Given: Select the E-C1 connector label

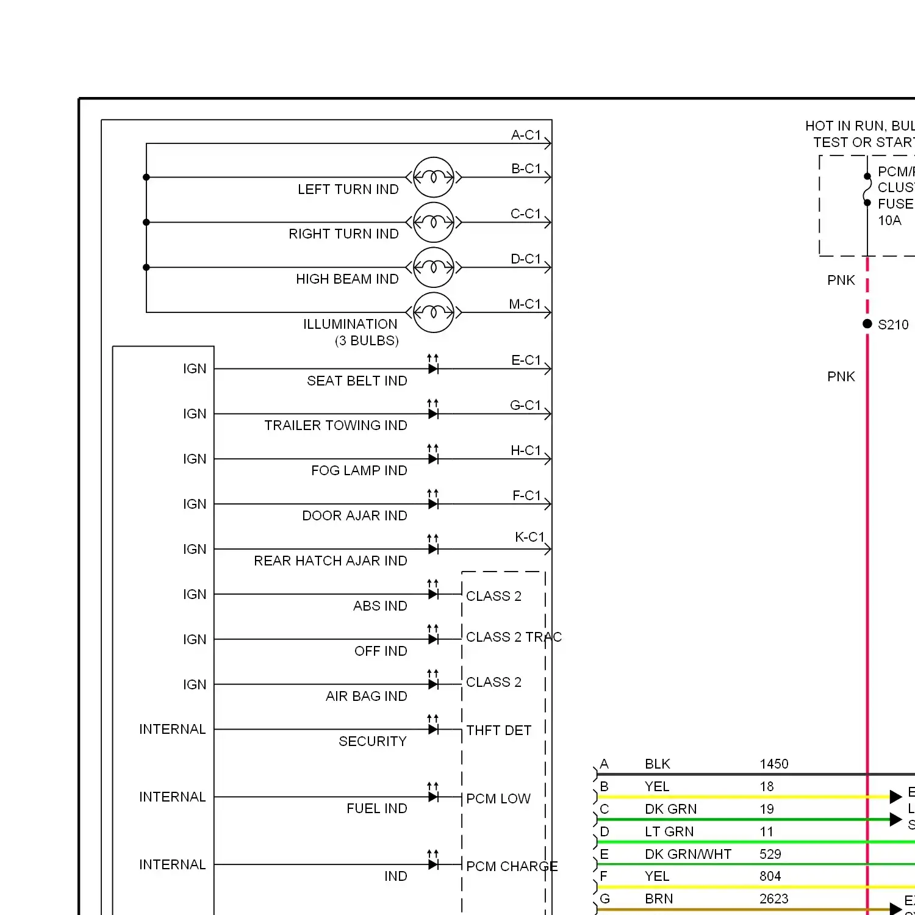Looking at the screenshot, I should point(526,360).
